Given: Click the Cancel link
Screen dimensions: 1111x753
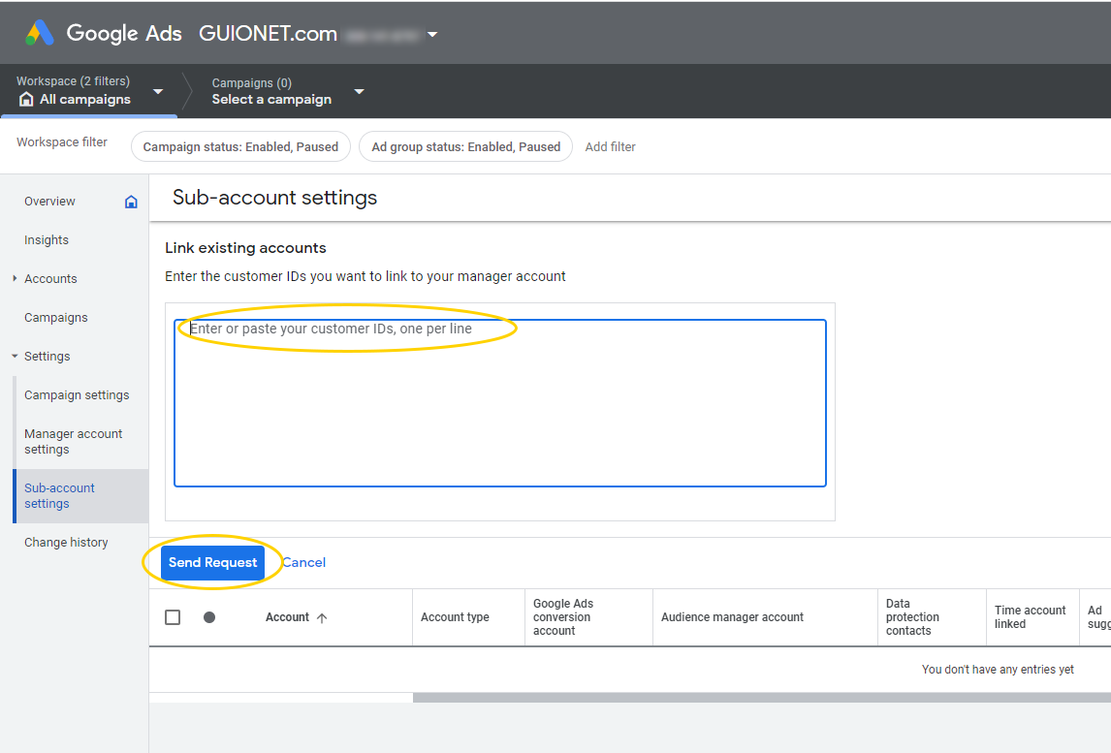Looking at the screenshot, I should 304,562.
